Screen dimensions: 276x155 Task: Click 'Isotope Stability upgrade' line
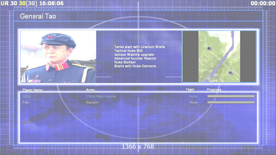134,55
